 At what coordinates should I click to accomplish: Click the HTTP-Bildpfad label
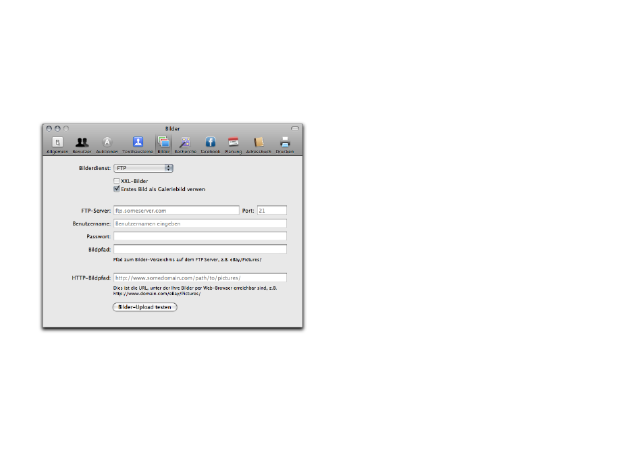point(91,277)
